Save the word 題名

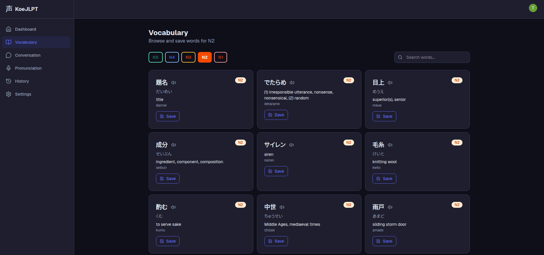[x=168, y=116]
